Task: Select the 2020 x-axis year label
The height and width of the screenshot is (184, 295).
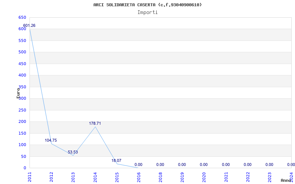Action: (x=204, y=177)
